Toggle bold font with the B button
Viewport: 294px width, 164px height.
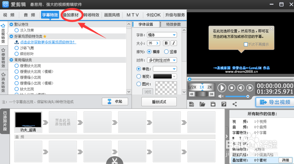pos(166,43)
